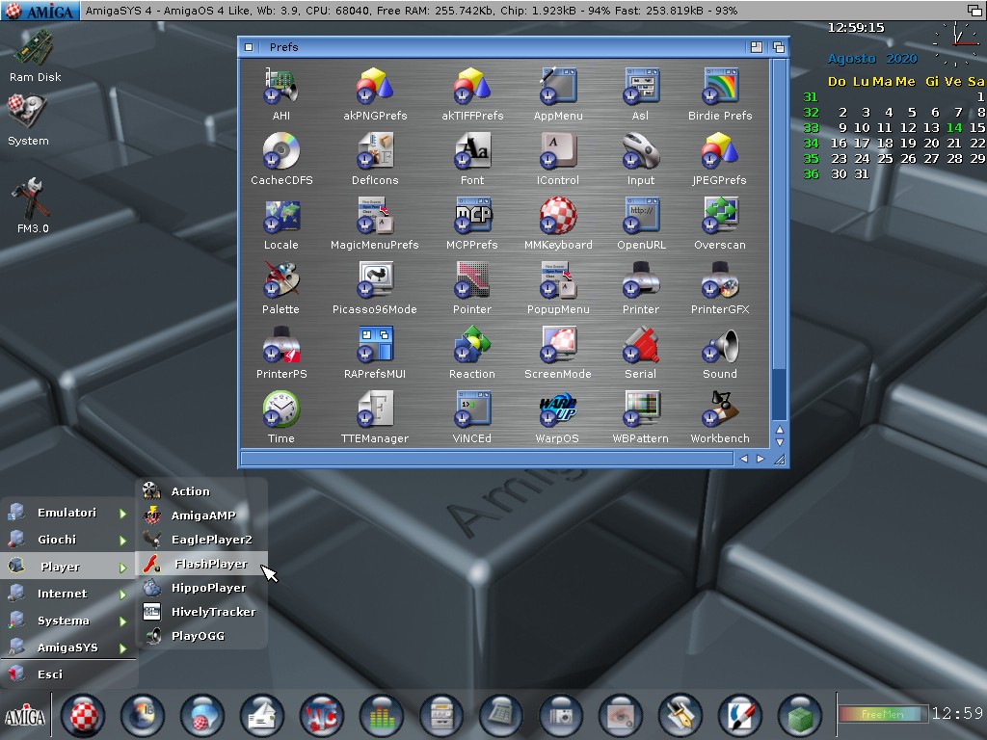Open the Ram Disk desktop icon

(35, 50)
